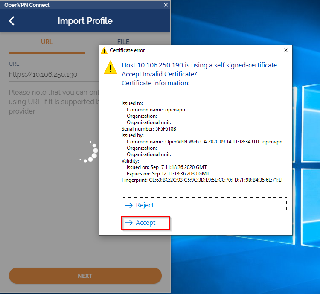Image resolution: width=320 pixels, height=294 pixels.
Task: Click the 'Issued on: Sep 7 11:18:36 2020 GMT' line
Action: click(x=167, y=167)
